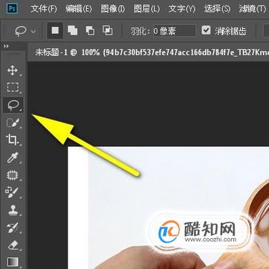The height and width of the screenshot is (269, 269).
Task: Open the 编辑(E) menu
Action: (x=79, y=9)
